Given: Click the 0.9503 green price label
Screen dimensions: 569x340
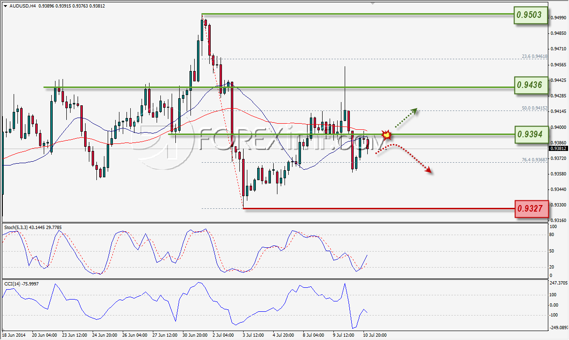Looking at the screenshot, I should 531,15.
